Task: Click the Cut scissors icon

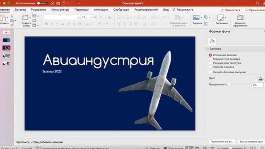Action: (x=12, y=16)
